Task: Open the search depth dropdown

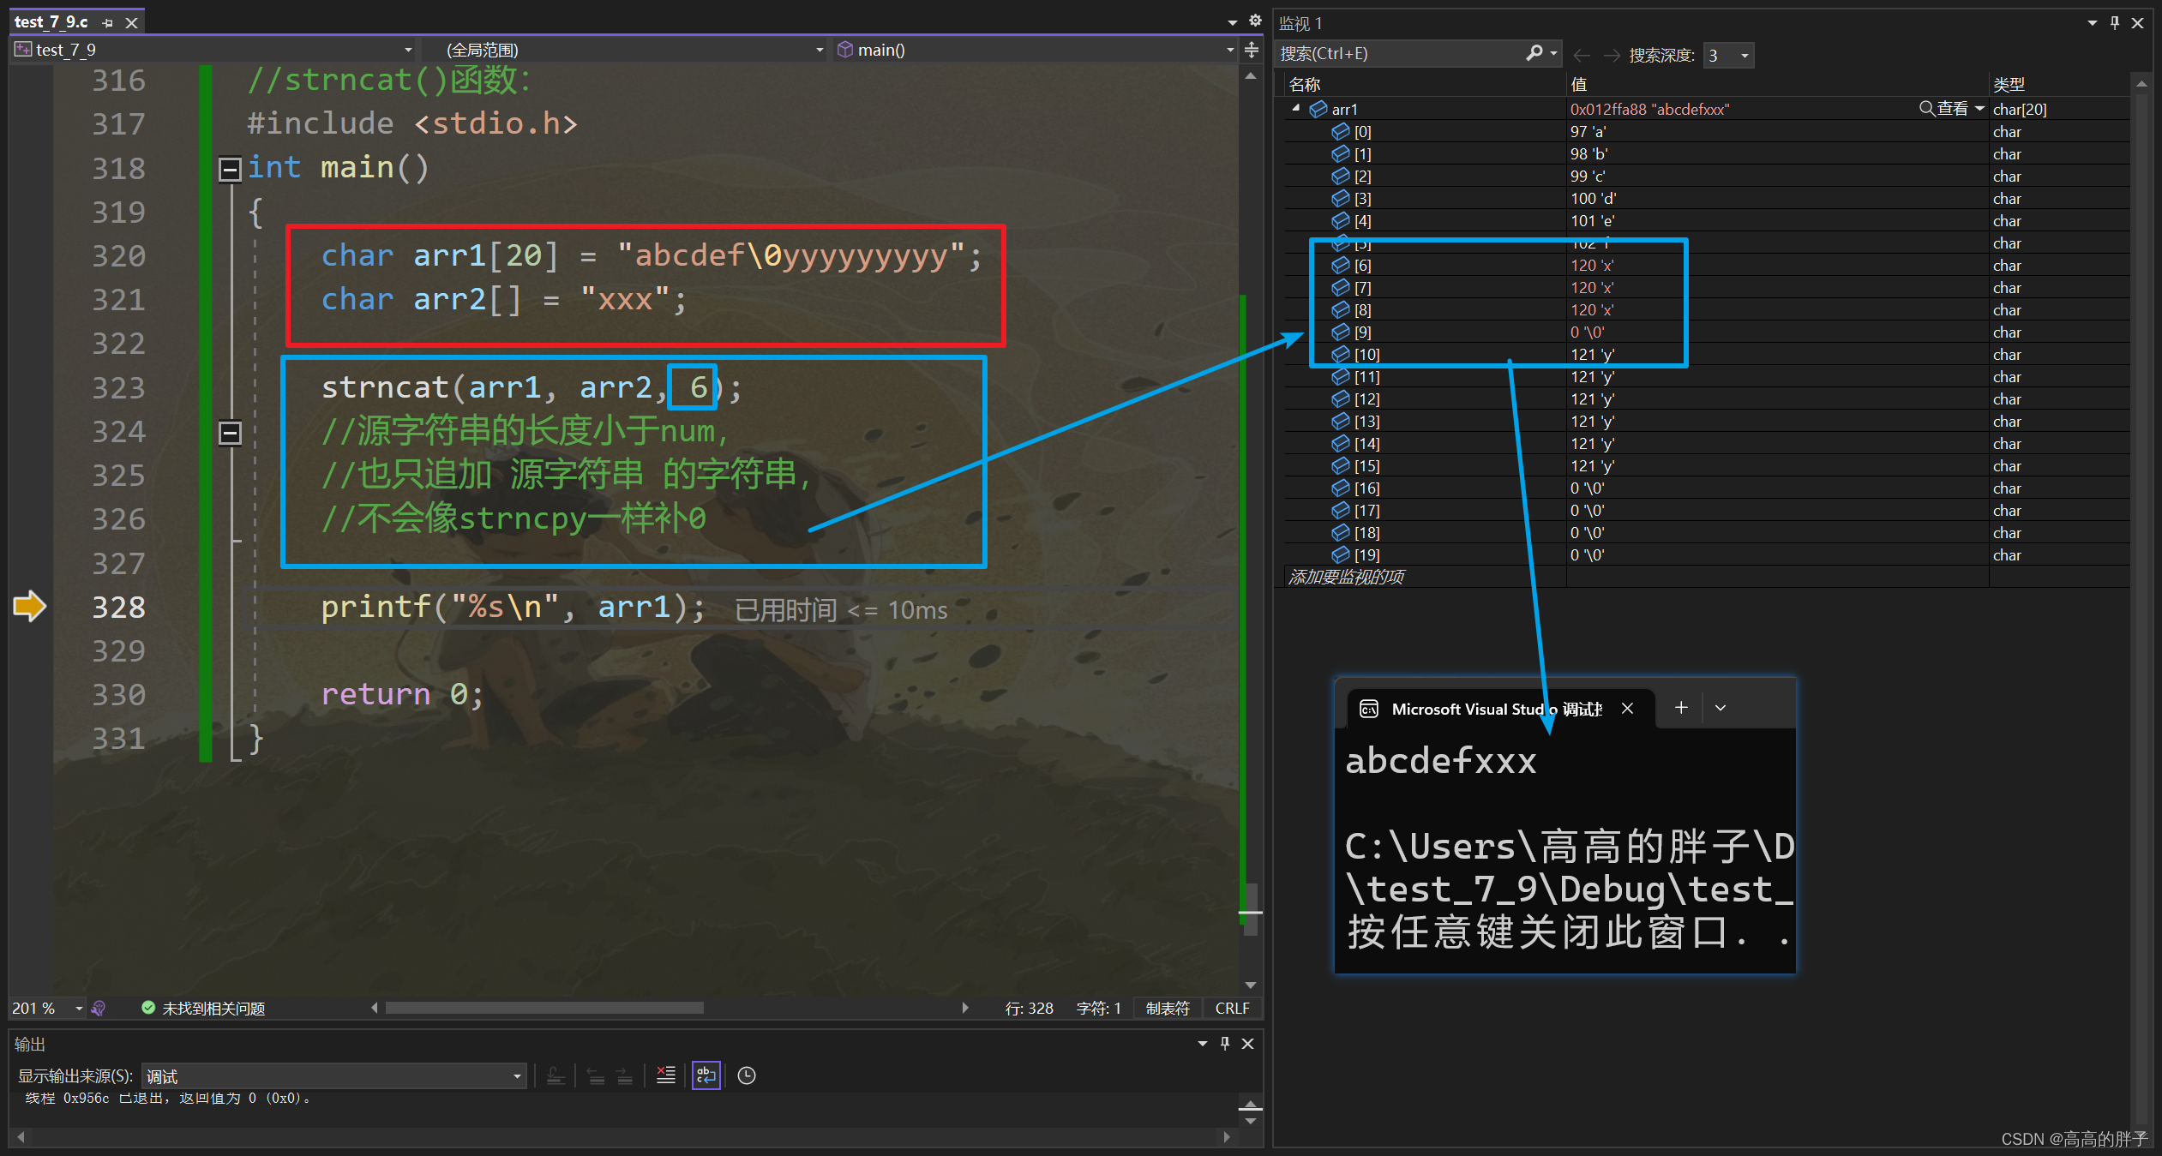Action: 1744,56
